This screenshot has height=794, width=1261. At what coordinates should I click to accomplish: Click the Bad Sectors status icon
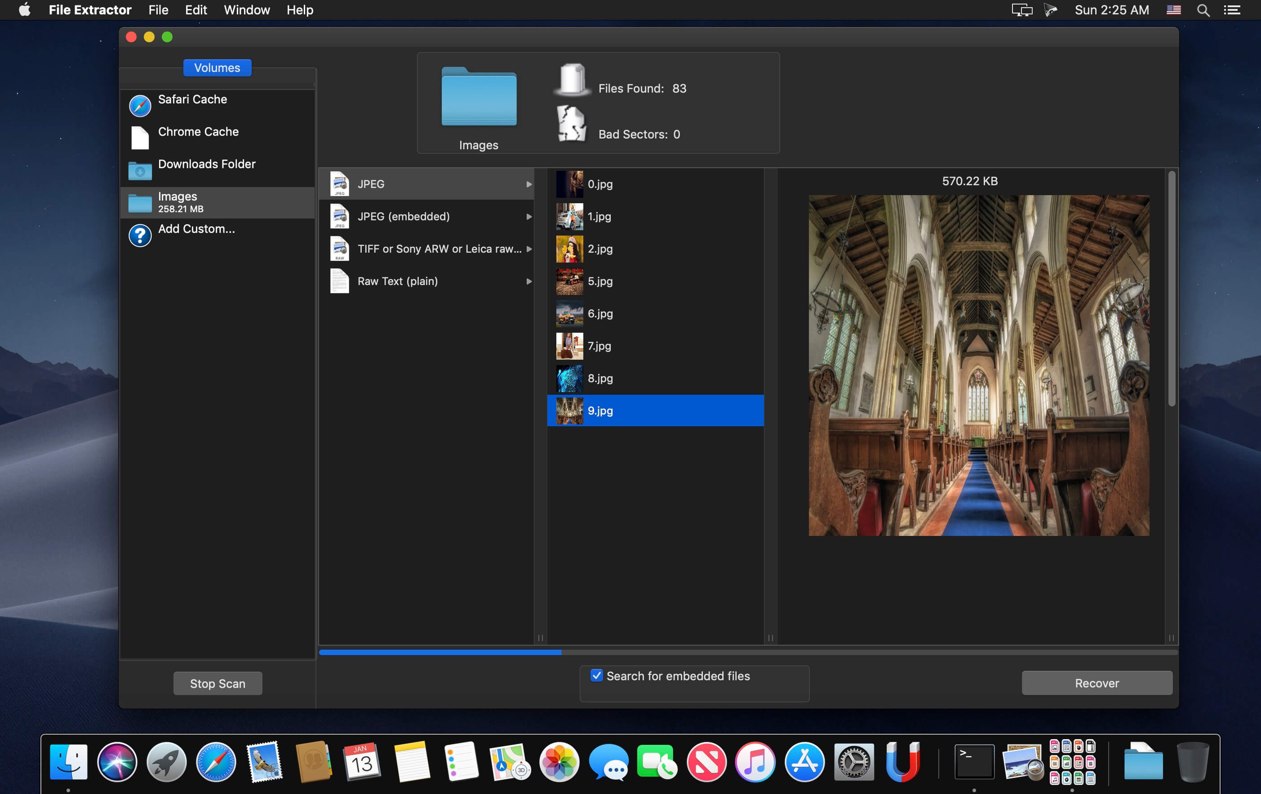(x=570, y=126)
